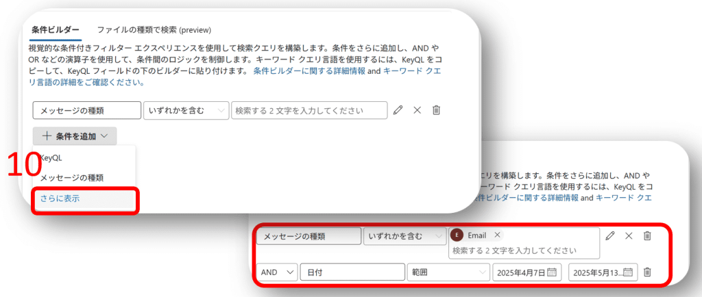The height and width of the screenshot is (297, 702).
Task: Choose KeyQL from the add-condition menu
Action: click(52, 157)
